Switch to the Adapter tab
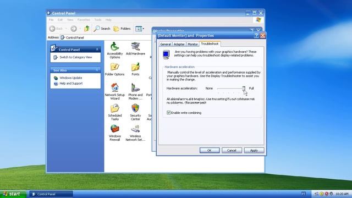352x198 pixels. click(179, 44)
